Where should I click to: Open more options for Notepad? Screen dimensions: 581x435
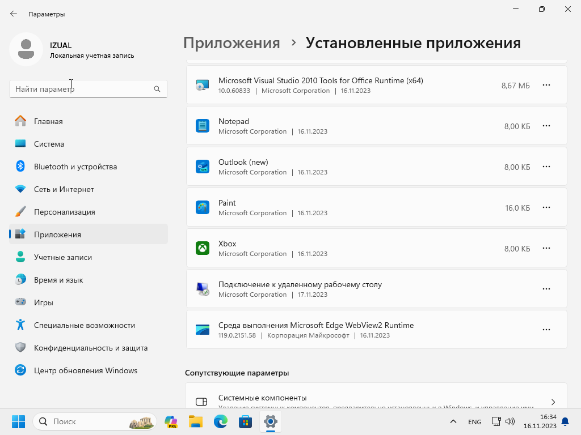tap(546, 126)
